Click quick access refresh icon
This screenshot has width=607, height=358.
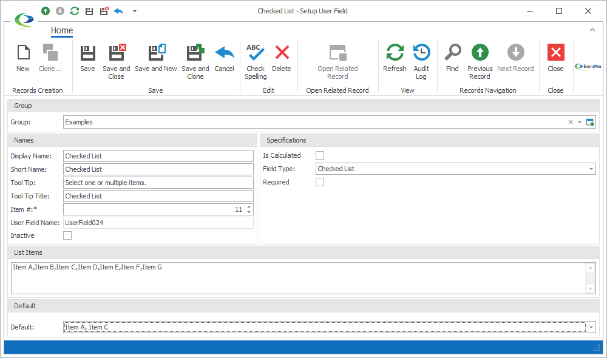coord(74,11)
